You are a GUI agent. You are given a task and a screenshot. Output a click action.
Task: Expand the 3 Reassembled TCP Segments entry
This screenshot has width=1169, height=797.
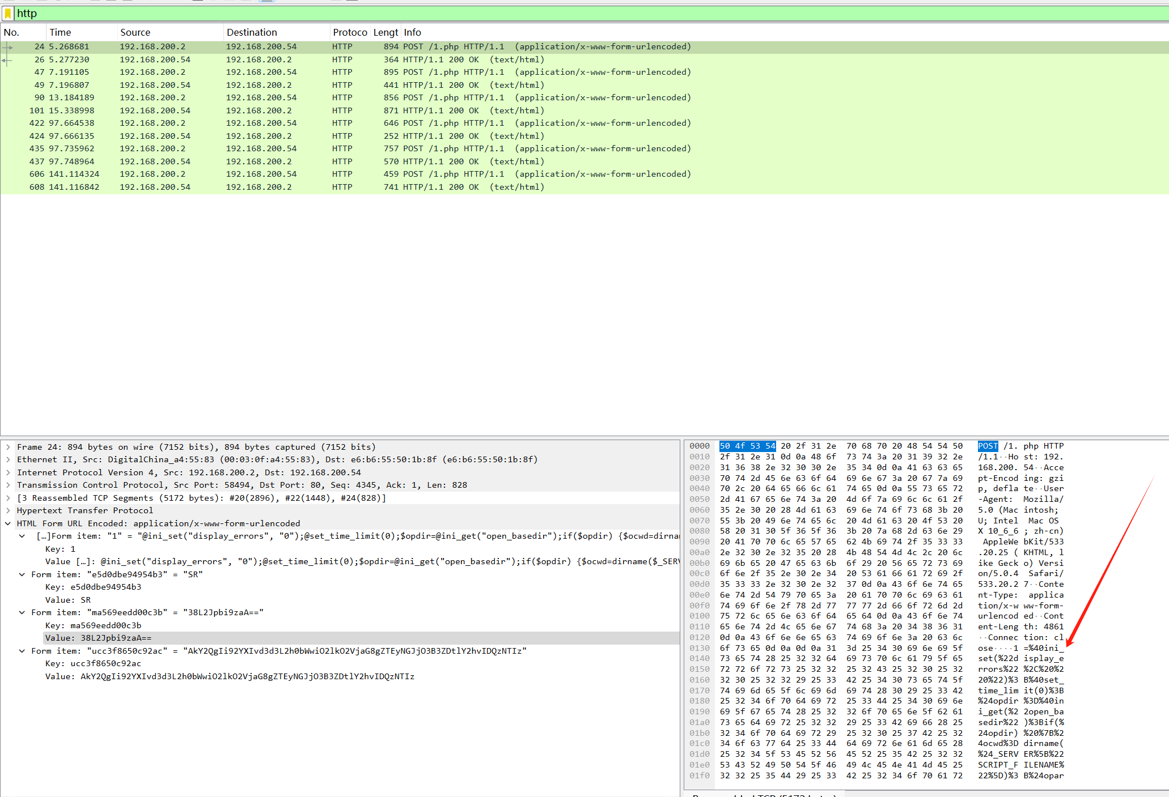click(x=8, y=498)
